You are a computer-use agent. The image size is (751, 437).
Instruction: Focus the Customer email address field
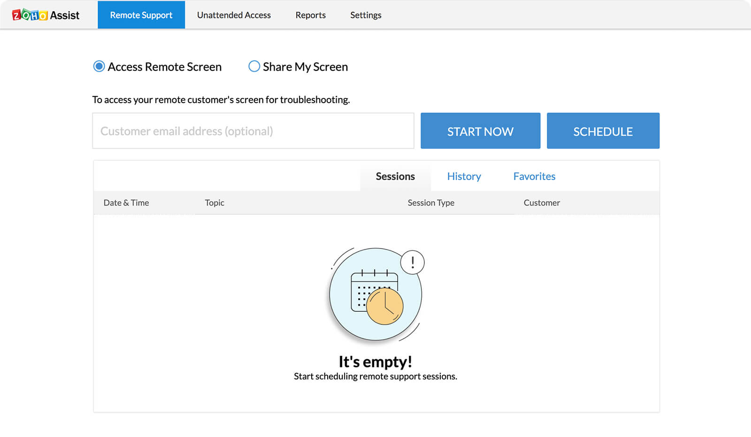click(x=253, y=131)
